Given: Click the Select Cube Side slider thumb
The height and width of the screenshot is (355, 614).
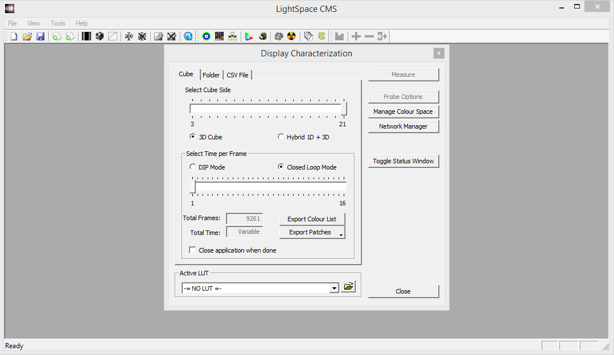Looking at the screenshot, I should pos(344,109).
